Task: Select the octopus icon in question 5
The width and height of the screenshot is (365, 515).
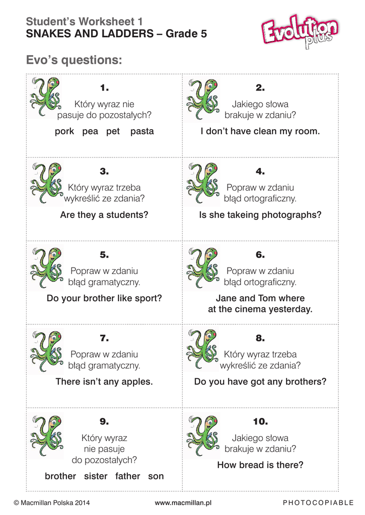Action: pos(45,265)
